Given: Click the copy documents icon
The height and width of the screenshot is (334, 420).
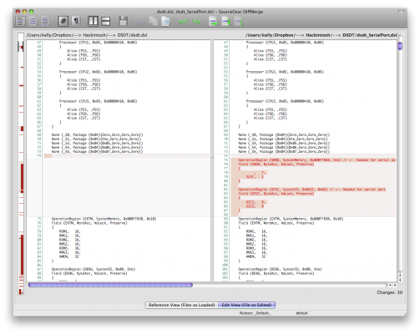Looking at the screenshot, I should [x=154, y=21].
